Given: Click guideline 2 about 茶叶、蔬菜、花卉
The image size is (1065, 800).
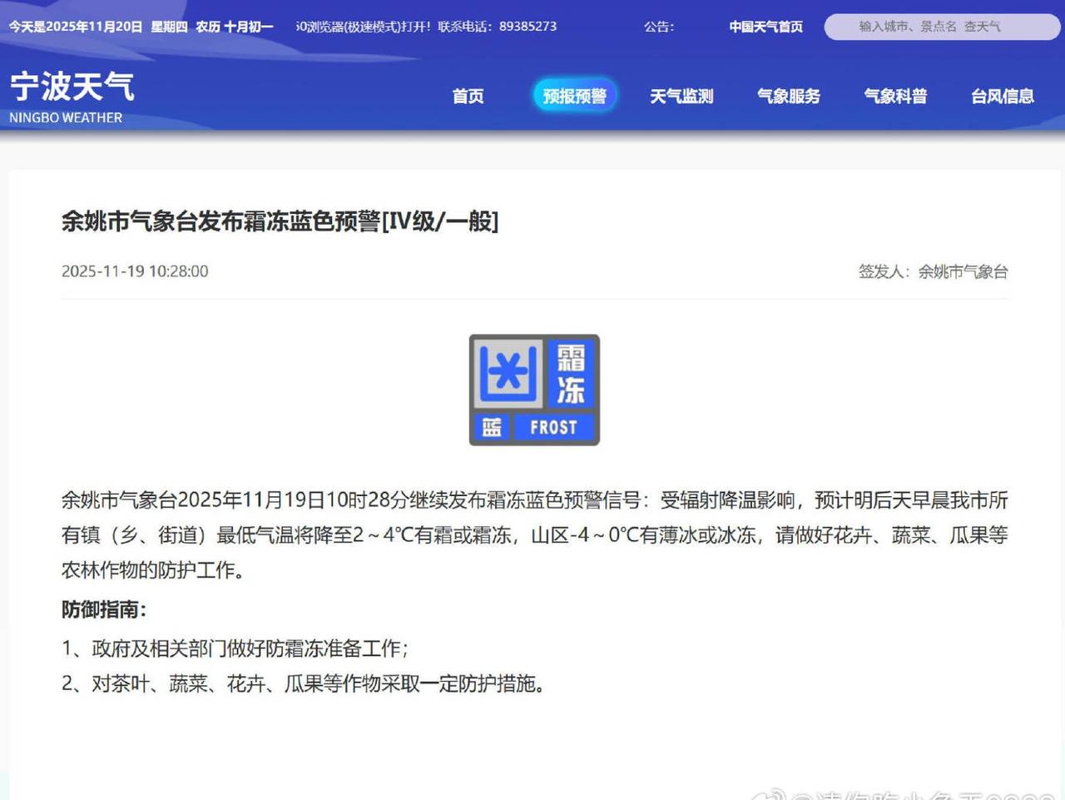Looking at the screenshot, I should coord(304,683).
